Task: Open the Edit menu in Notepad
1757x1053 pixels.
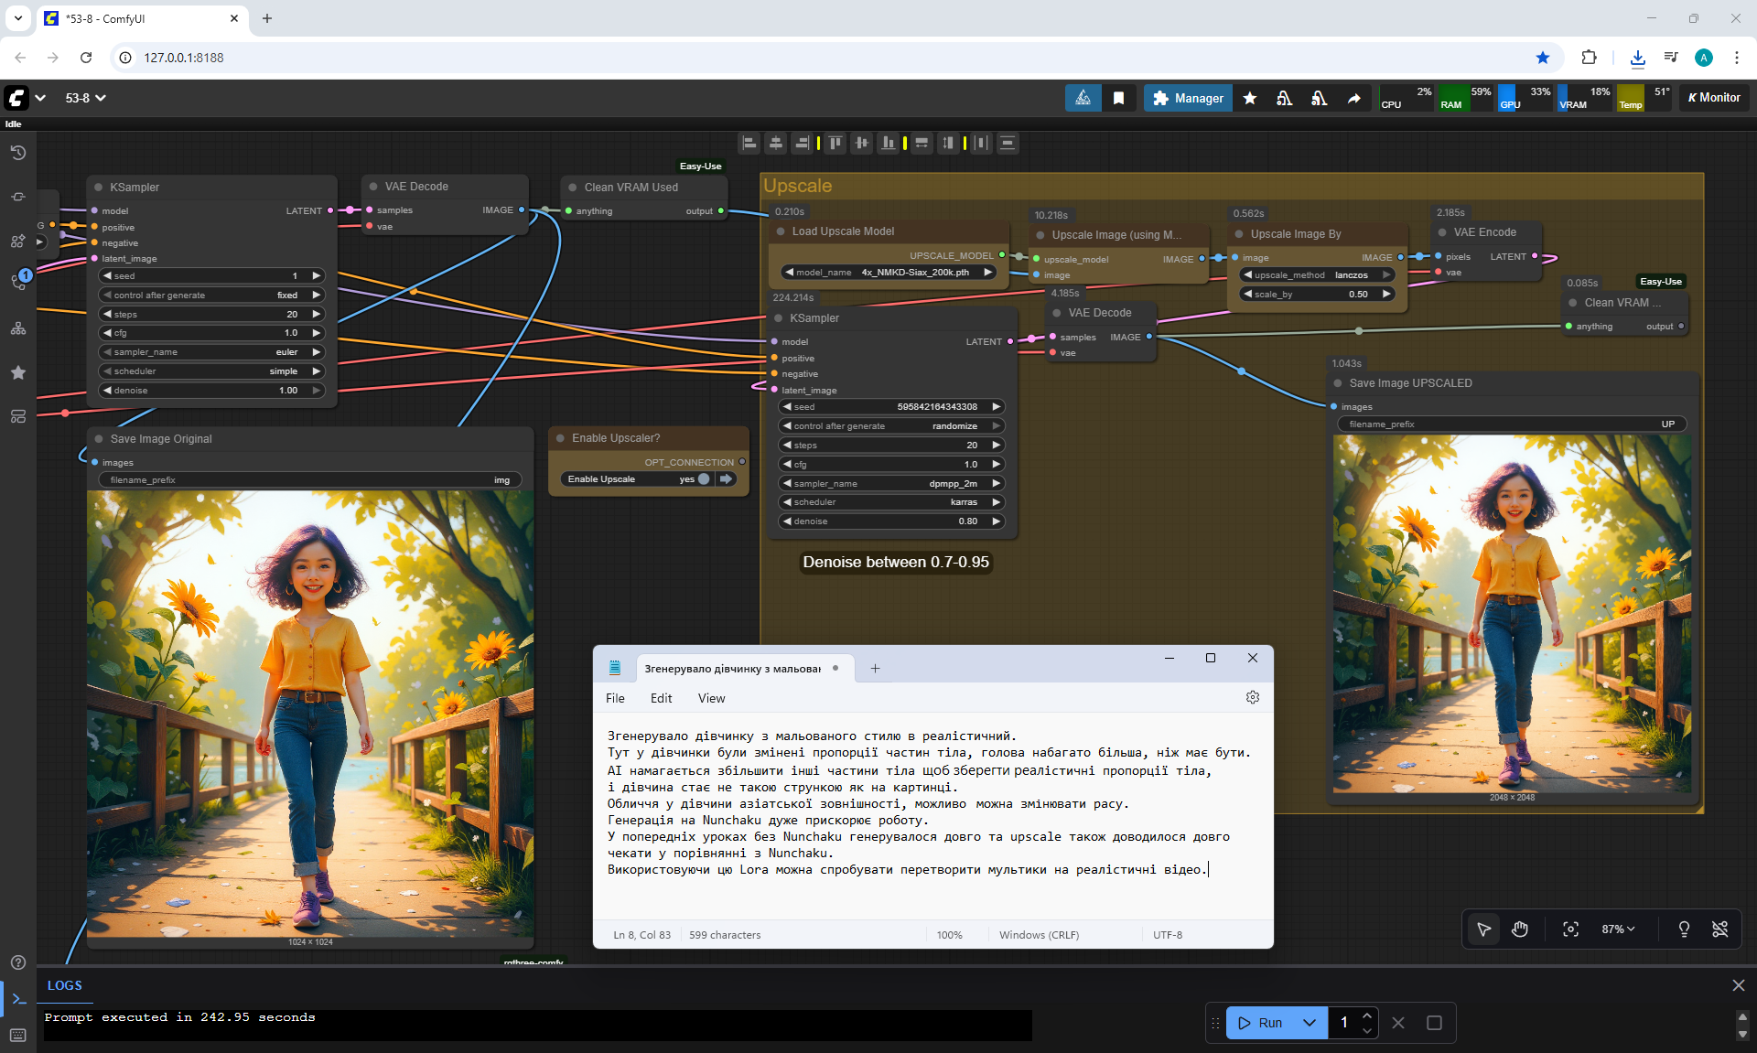Action: [661, 698]
